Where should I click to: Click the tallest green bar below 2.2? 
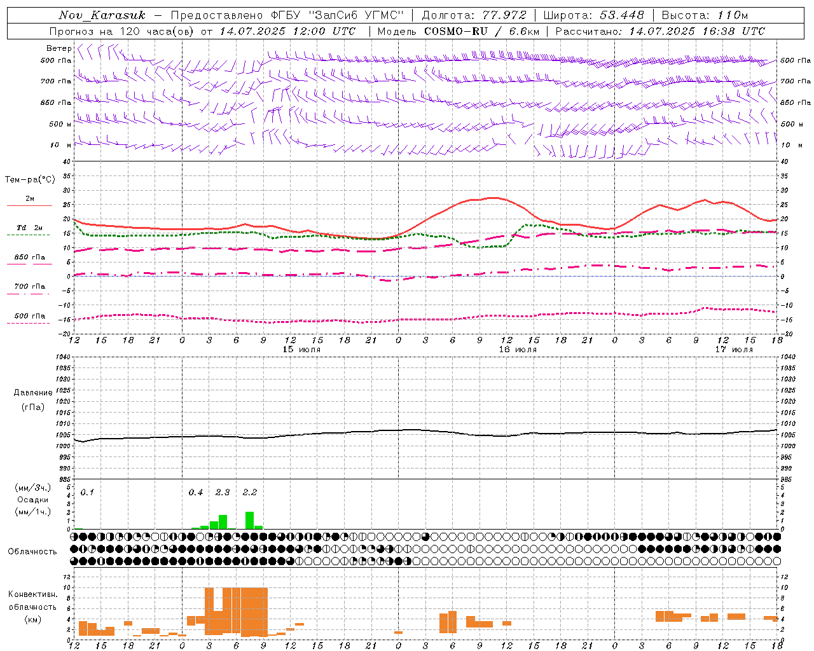[249, 520]
